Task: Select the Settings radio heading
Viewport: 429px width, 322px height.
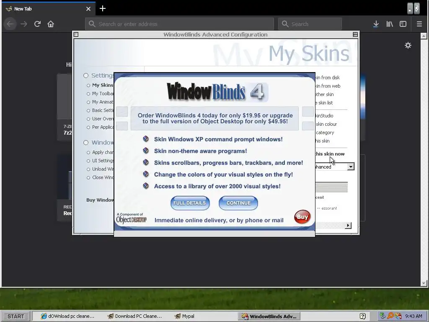Action: pyautogui.click(x=86, y=75)
